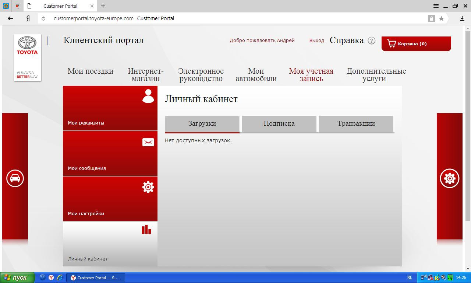This screenshot has width=471, height=283.
Task: Click the second pinned tab icon
Action: [18, 6]
